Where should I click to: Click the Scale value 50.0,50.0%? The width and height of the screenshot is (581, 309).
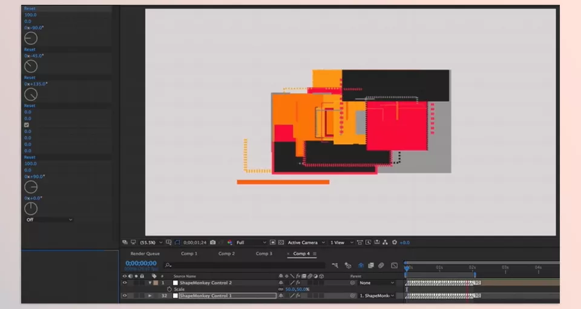pyautogui.click(x=297, y=290)
